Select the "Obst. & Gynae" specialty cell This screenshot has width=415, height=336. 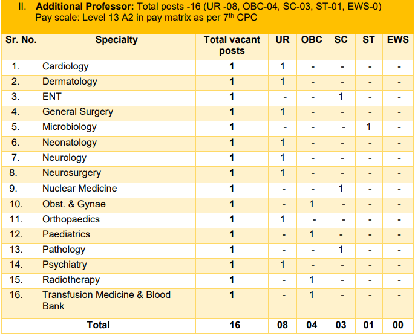pos(74,204)
